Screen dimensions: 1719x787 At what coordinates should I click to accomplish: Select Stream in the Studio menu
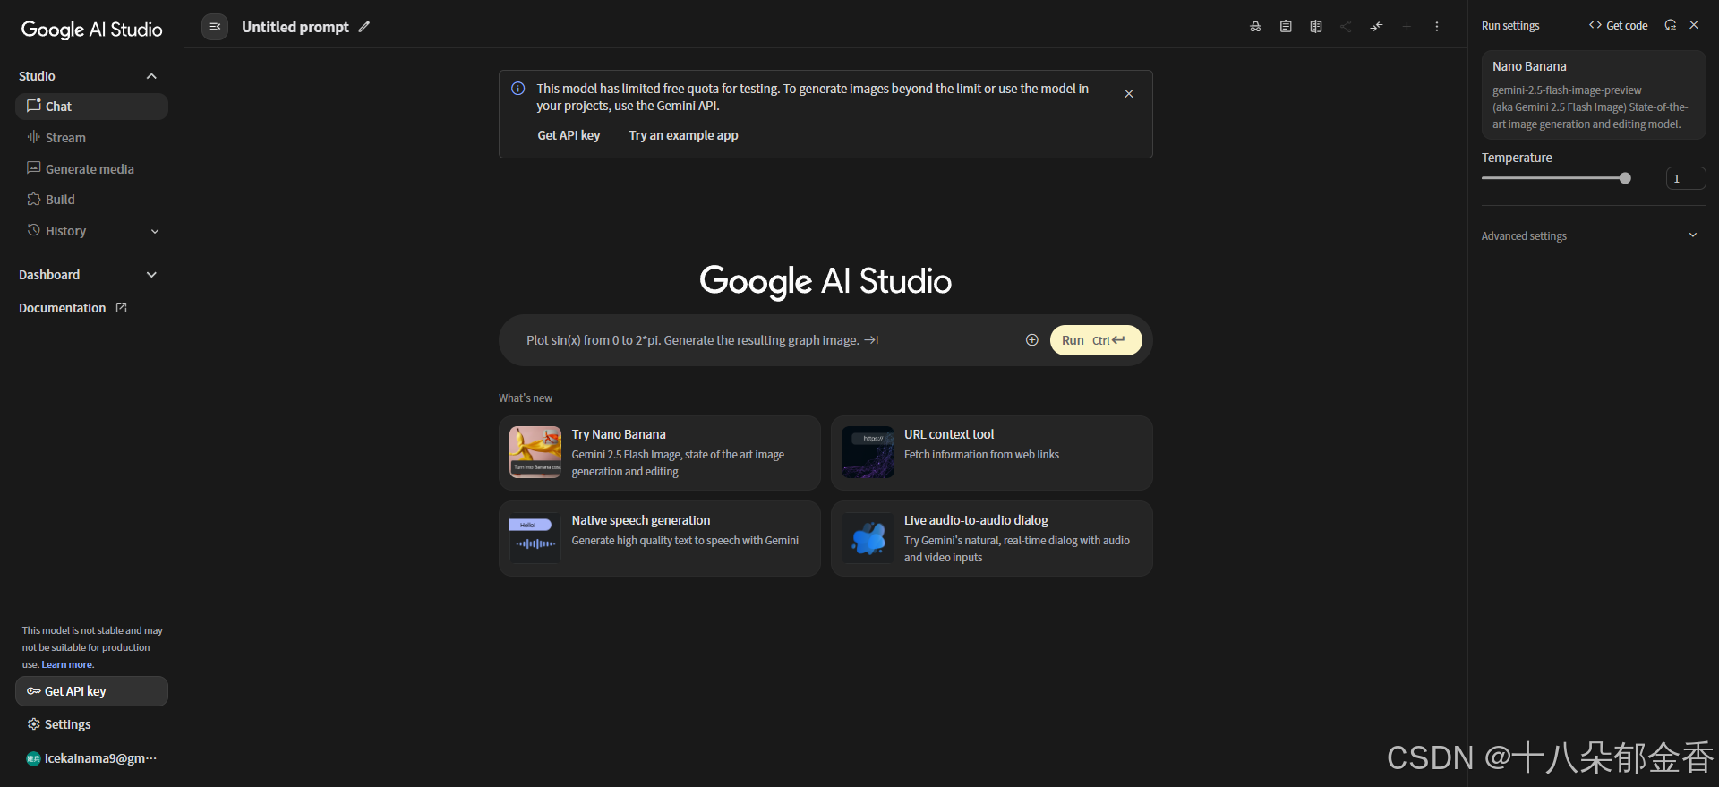(91, 138)
